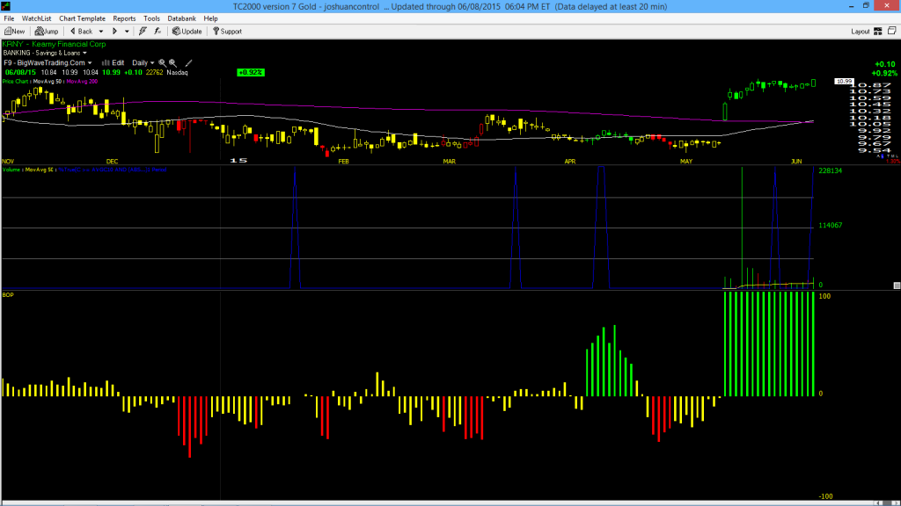901x506 pixels.
Task: Click the second magnifier zoom icon
Action: tap(173, 63)
